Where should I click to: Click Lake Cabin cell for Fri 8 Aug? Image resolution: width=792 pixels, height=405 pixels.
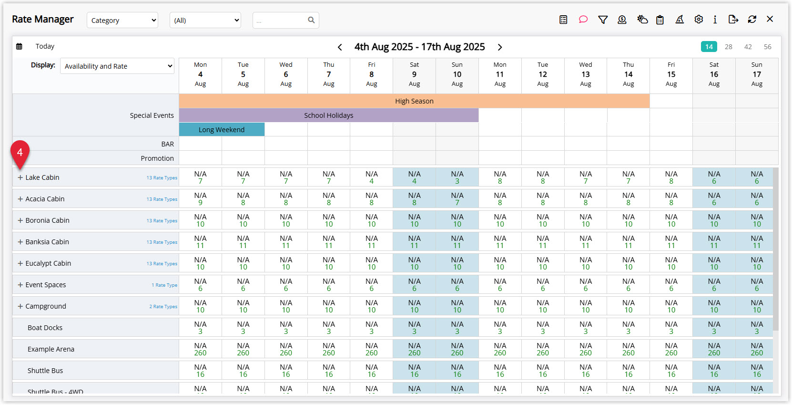coord(372,177)
